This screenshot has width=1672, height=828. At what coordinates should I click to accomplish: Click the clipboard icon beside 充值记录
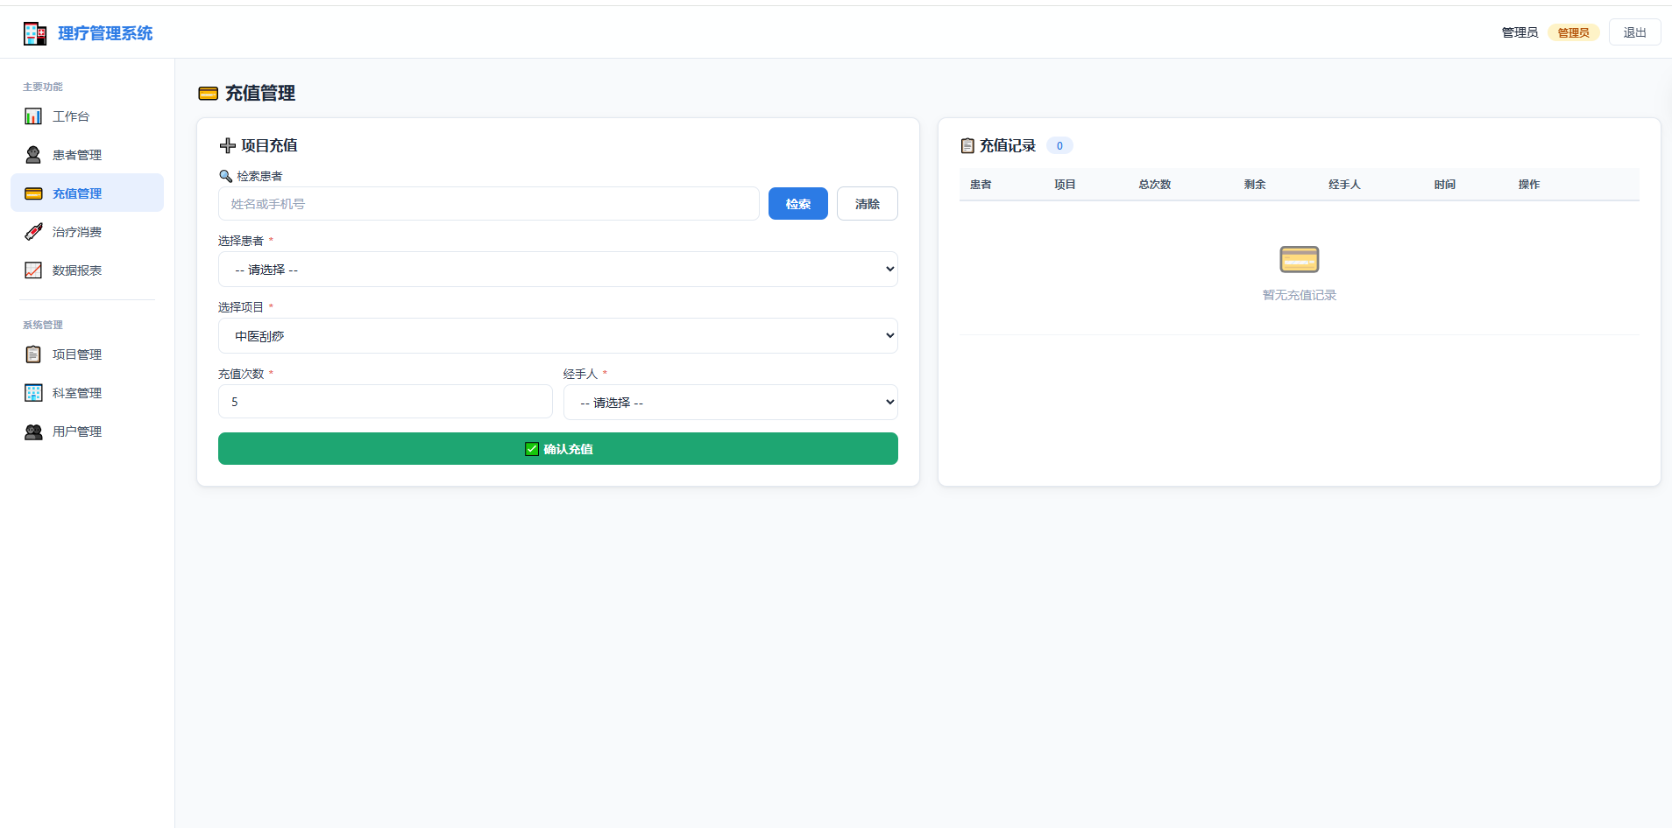point(967,145)
